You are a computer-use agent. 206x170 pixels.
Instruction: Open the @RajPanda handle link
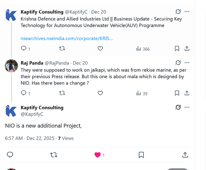tap(57, 63)
